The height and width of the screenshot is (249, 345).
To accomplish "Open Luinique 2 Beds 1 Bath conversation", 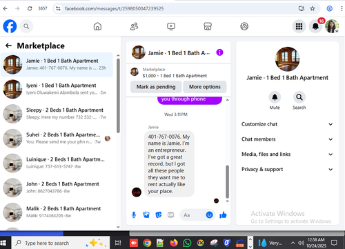I will pyautogui.click(x=57, y=163).
